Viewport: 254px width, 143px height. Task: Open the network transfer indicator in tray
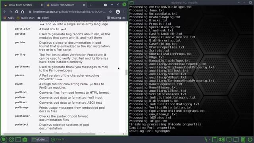tap(206, 139)
